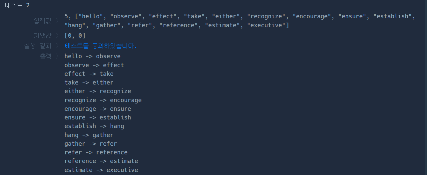Click the 출력 label
Image resolution: width=427 pixels, height=175 pixels.
[x=46, y=56]
